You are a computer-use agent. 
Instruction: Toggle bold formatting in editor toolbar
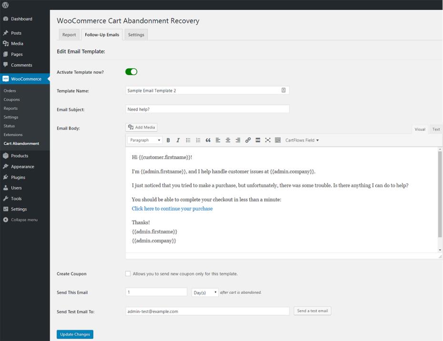pyautogui.click(x=168, y=140)
